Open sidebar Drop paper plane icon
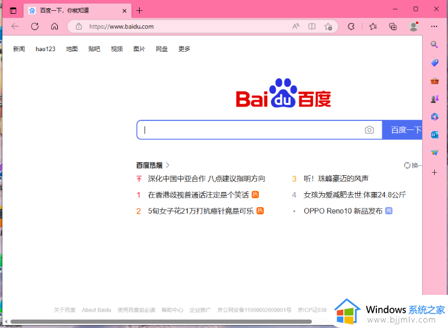448x328 pixels. (435, 152)
